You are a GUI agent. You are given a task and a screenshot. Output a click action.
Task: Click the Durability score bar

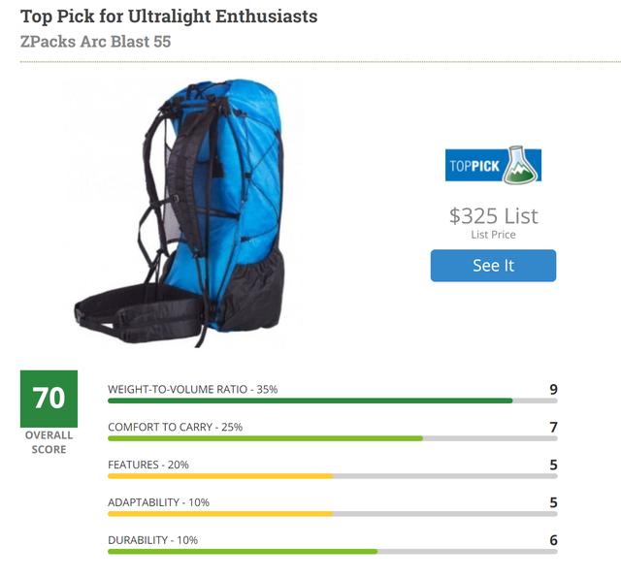tap(332, 552)
